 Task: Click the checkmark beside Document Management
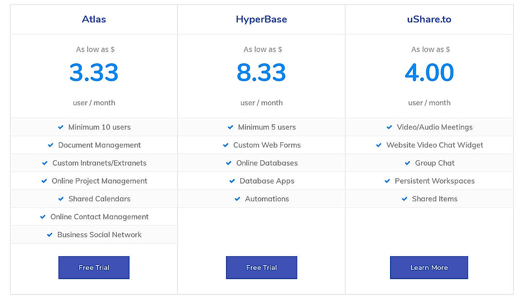(51, 145)
